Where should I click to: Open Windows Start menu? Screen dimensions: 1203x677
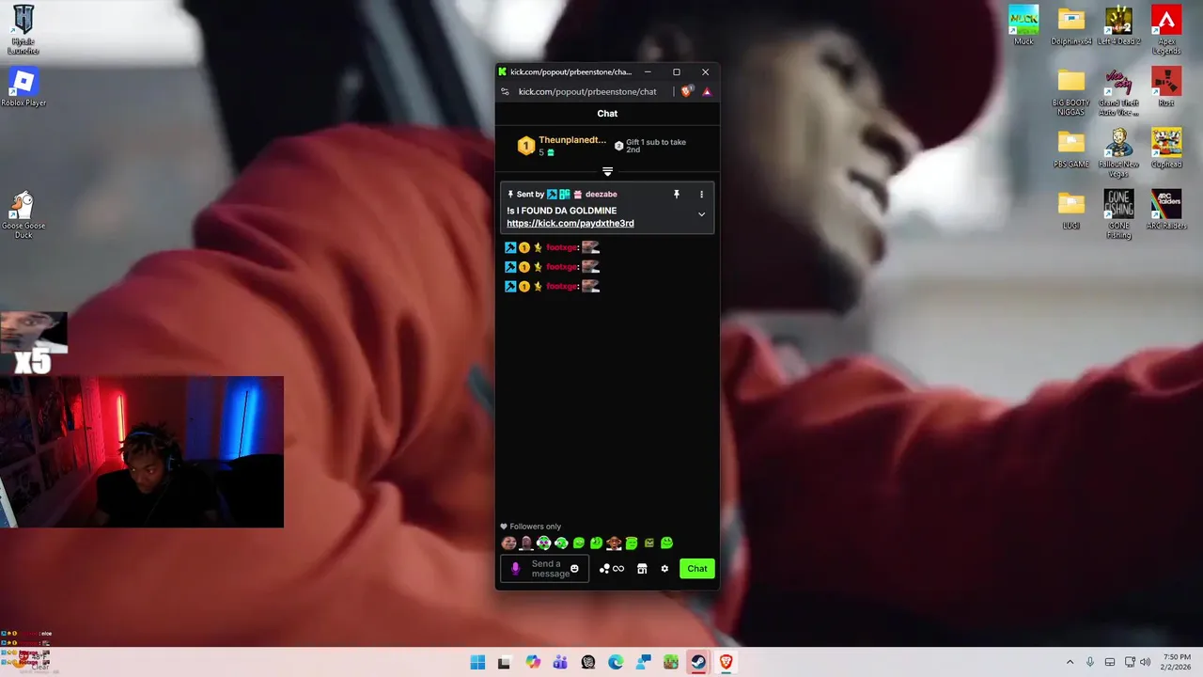(477, 662)
